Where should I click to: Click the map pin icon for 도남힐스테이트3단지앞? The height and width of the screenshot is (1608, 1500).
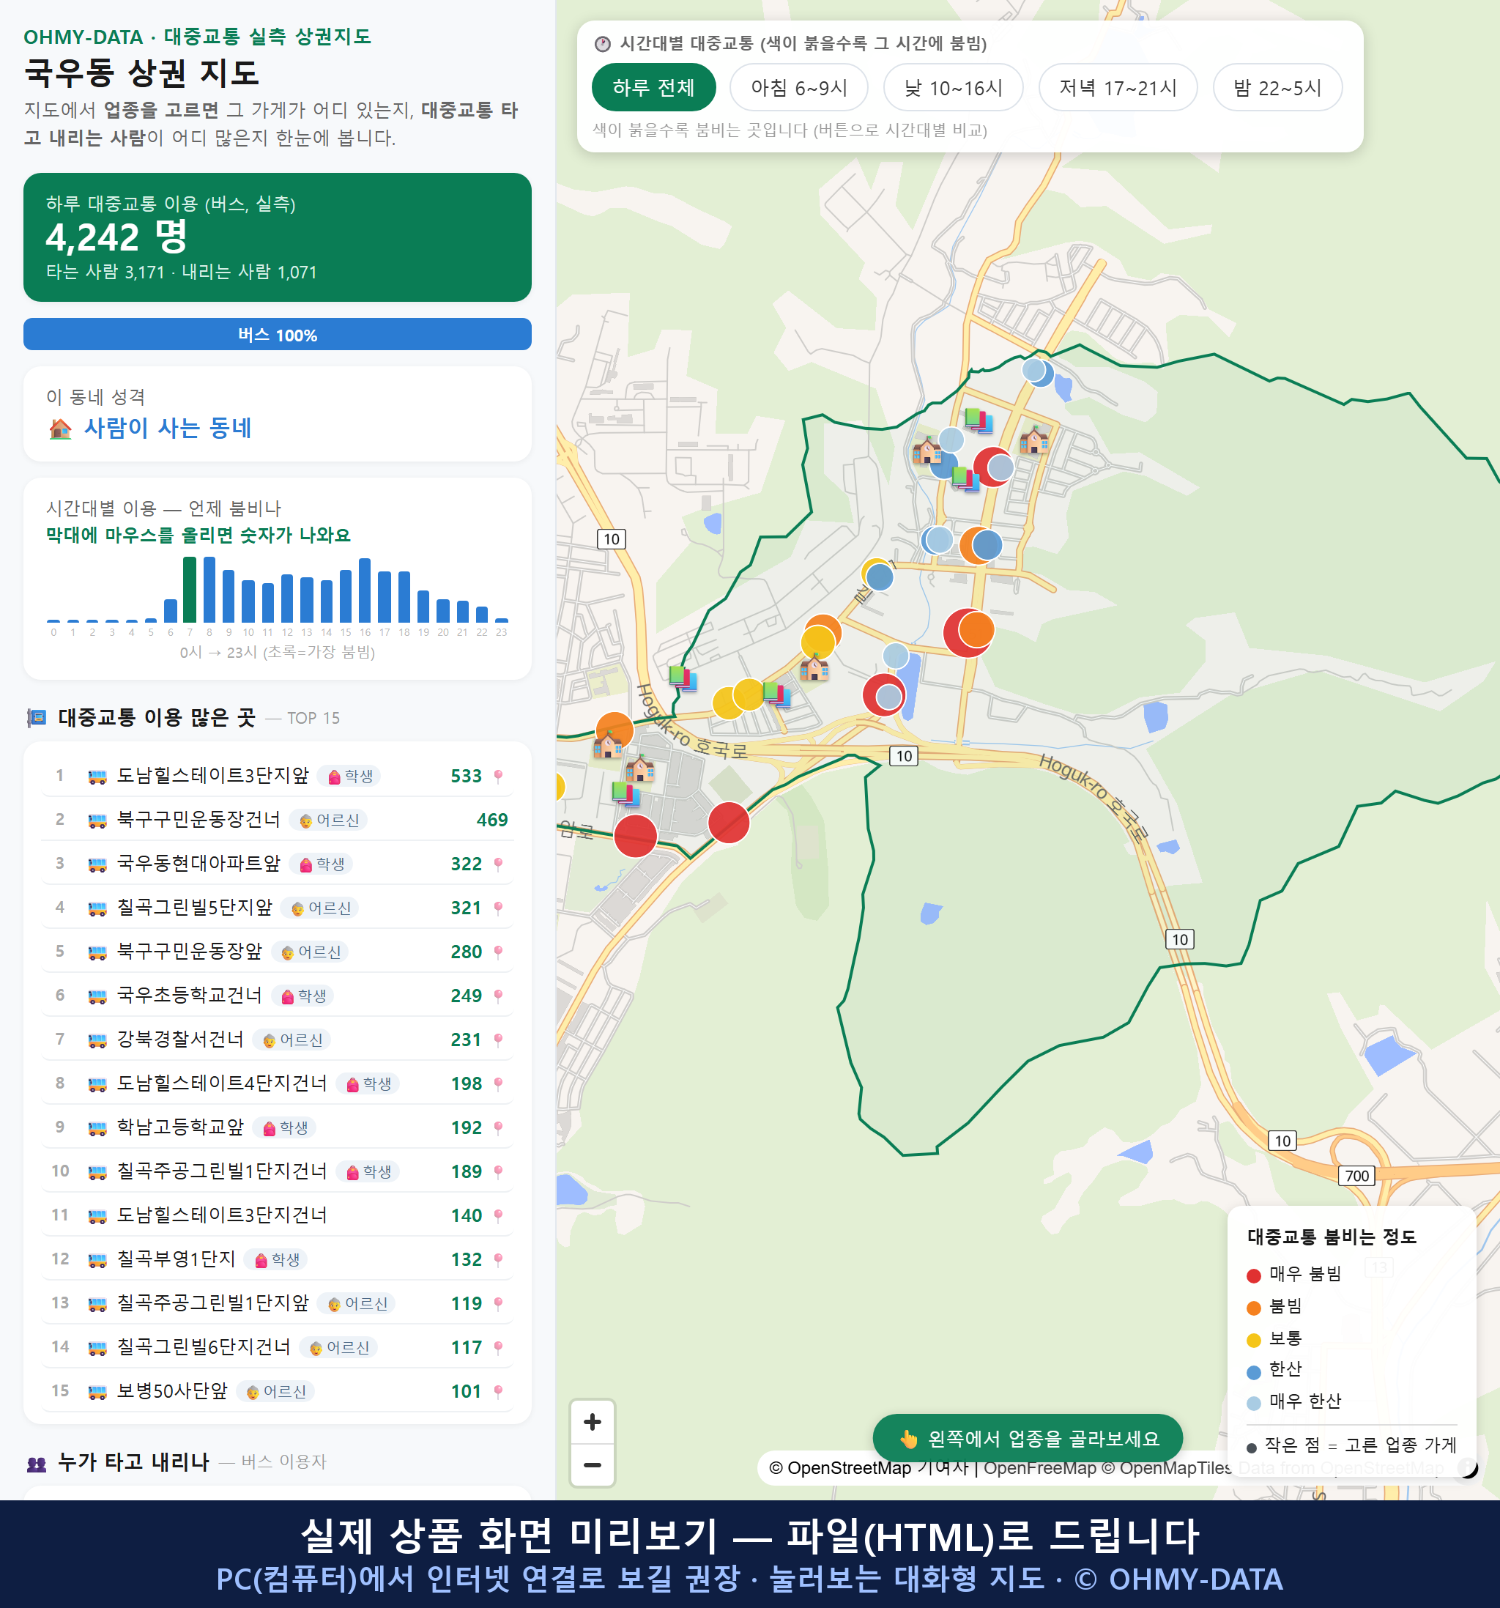(498, 777)
